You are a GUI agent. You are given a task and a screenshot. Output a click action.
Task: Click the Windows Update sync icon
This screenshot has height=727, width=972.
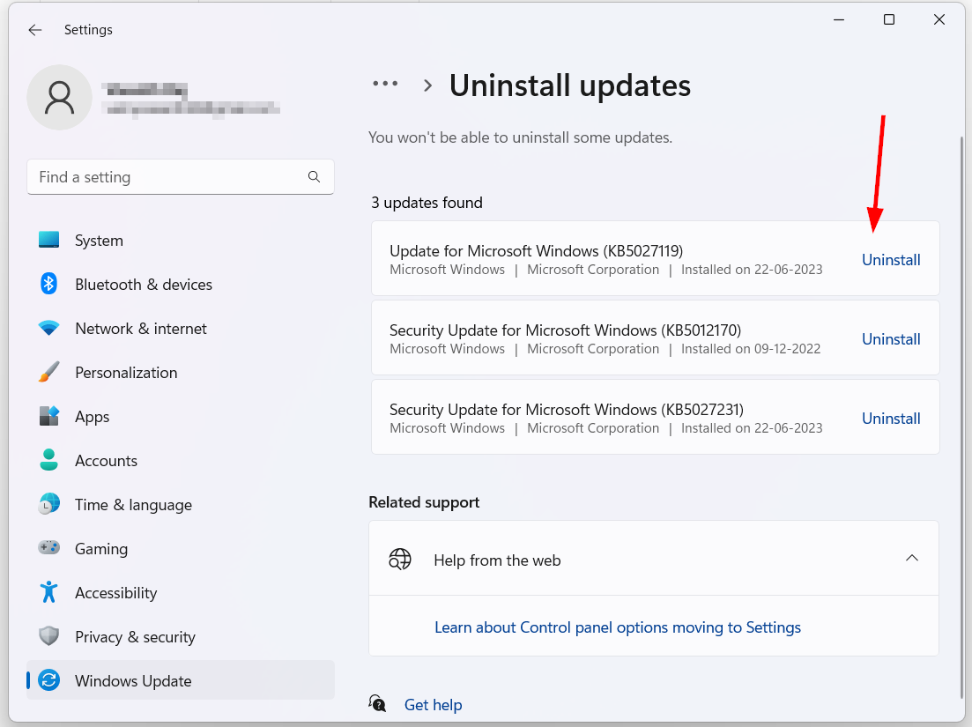[x=49, y=680]
